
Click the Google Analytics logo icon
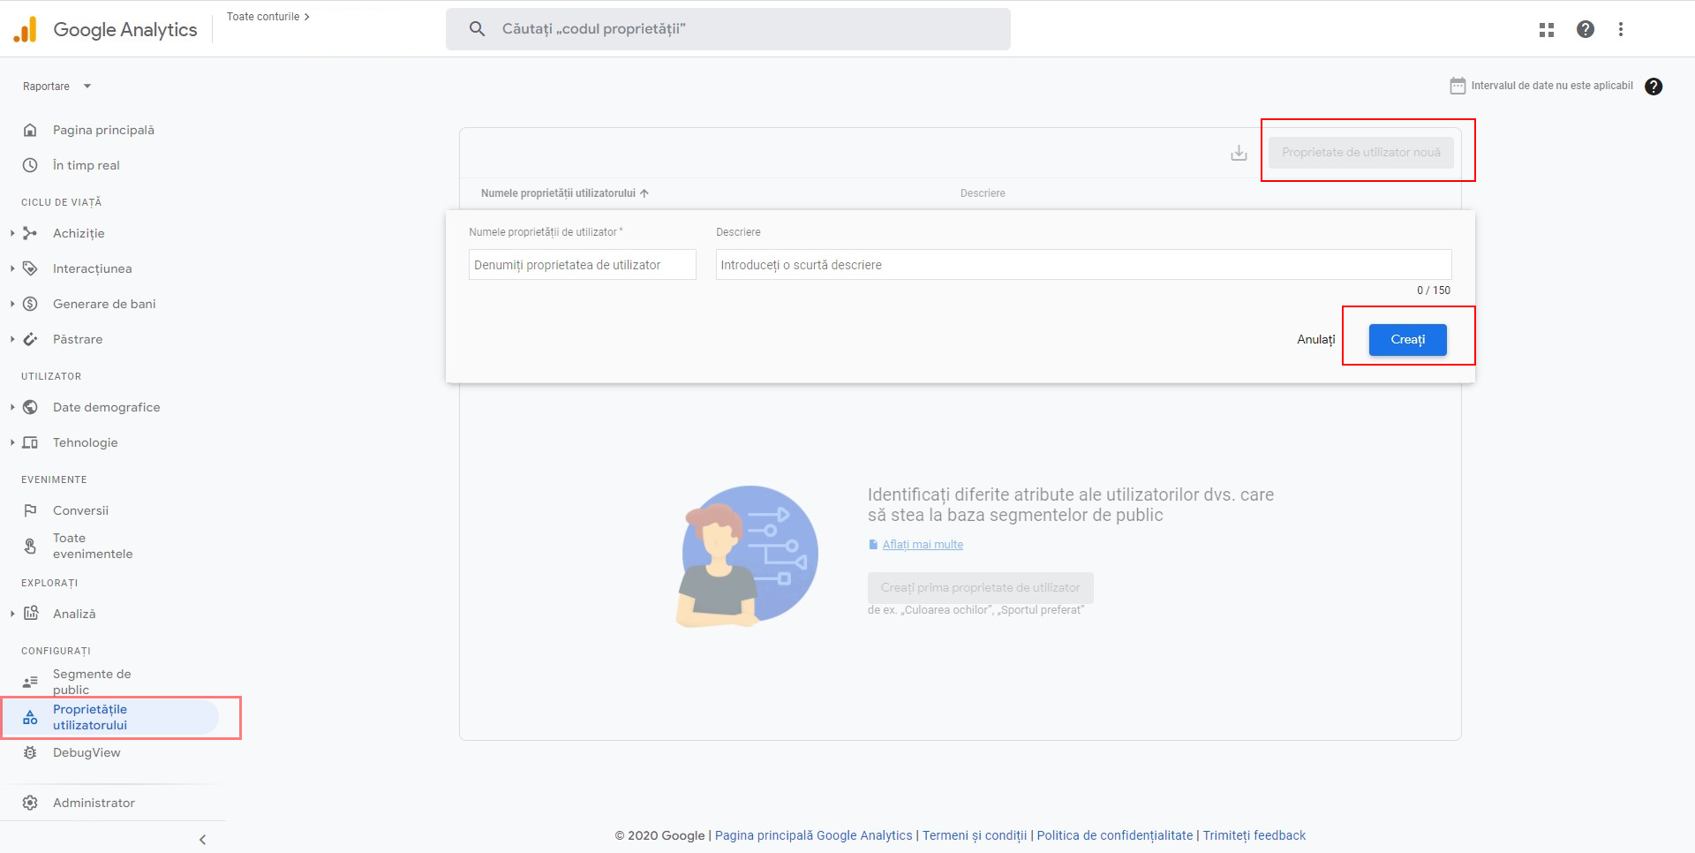point(26,29)
